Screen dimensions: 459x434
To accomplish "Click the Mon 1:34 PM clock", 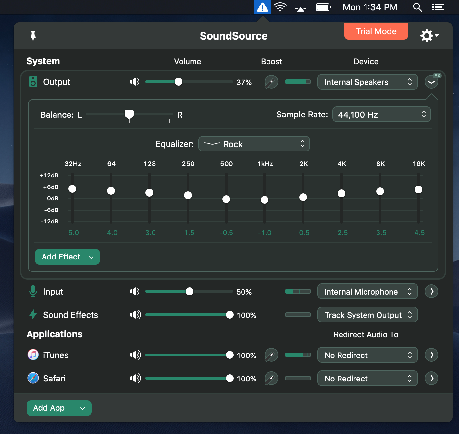I will [x=370, y=7].
